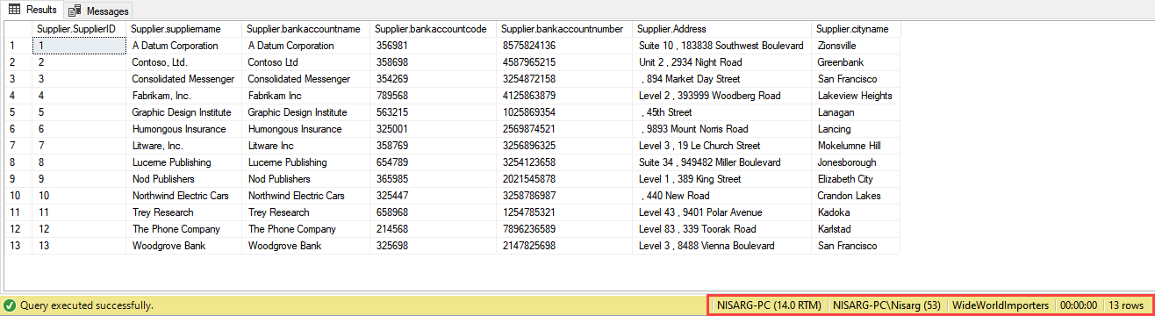Click address Level 83, 339 Toorak Road
Screen dimensions: 1155x316
pos(721,229)
